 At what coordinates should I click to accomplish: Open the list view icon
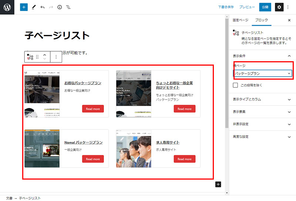[68, 7]
